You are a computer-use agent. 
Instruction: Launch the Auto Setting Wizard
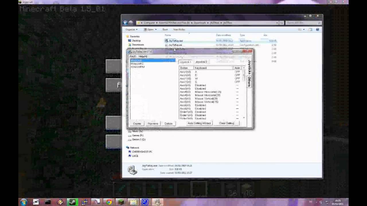(199, 123)
